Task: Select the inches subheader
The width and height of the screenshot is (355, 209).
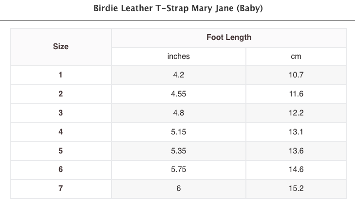Action: pyautogui.click(x=178, y=57)
